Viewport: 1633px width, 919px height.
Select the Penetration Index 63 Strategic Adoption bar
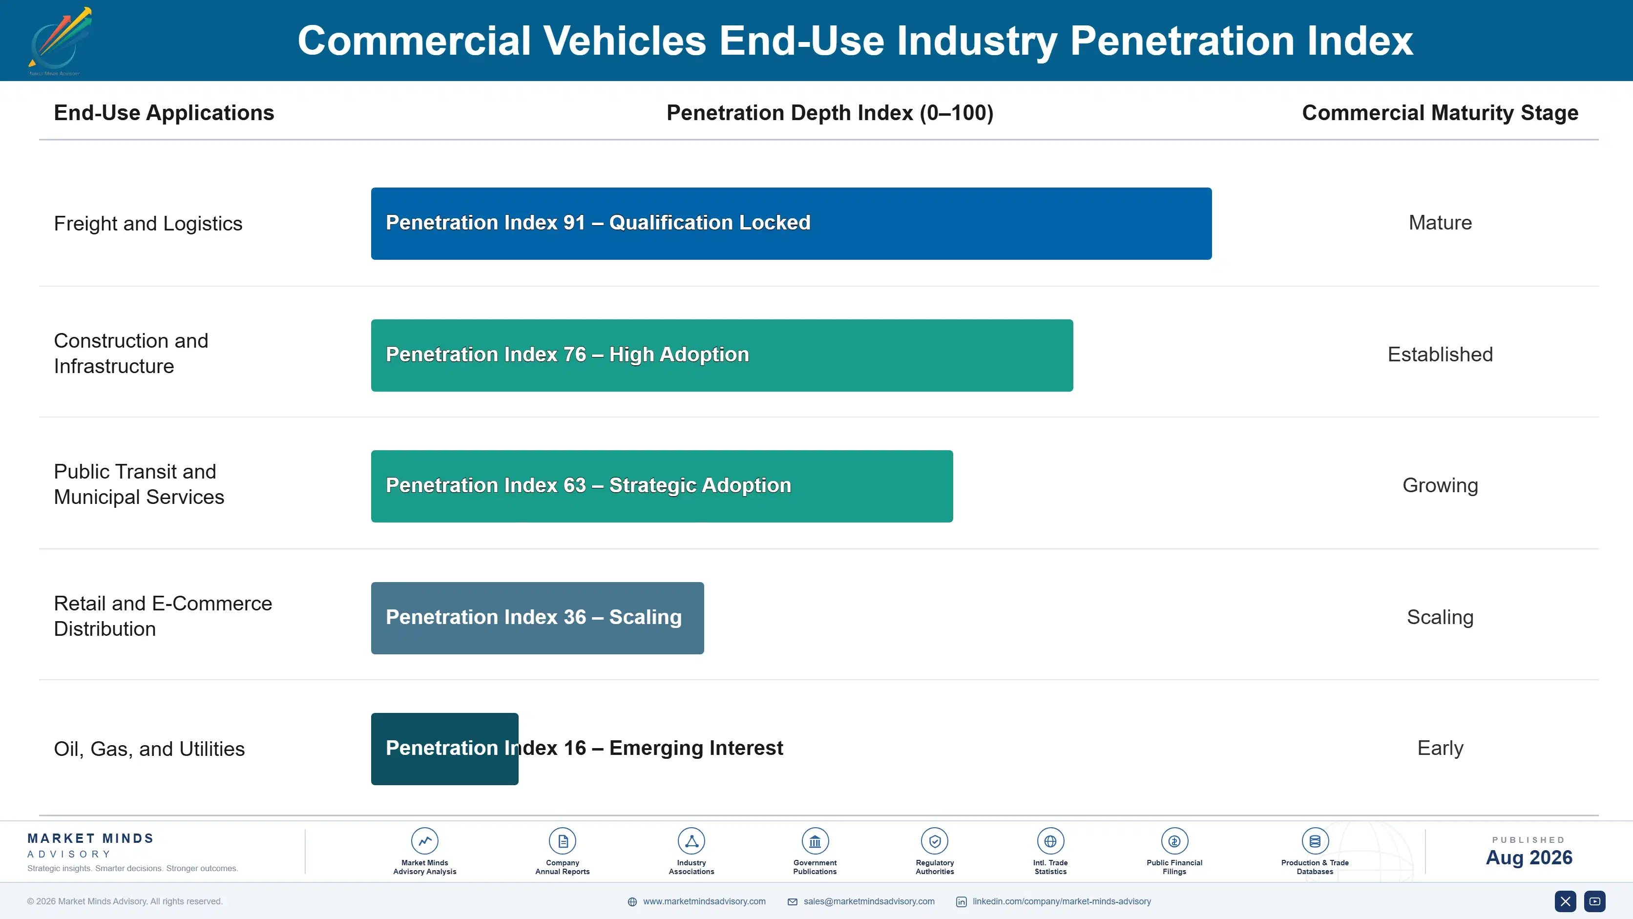click(662, 486)
